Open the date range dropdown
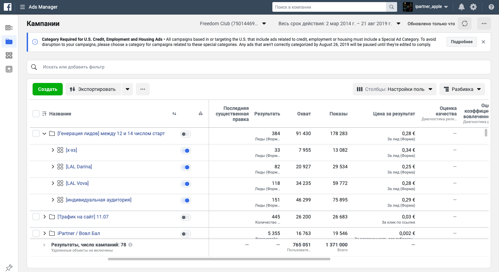This screenshot has height=272, width=499. [339, 24]
